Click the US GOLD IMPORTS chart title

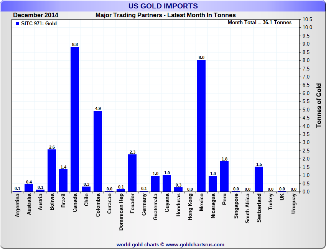(x=163, y=6)
